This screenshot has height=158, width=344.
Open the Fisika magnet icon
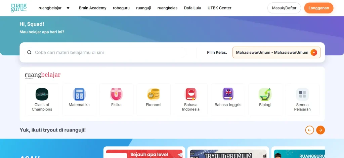[x=116, y=94]
